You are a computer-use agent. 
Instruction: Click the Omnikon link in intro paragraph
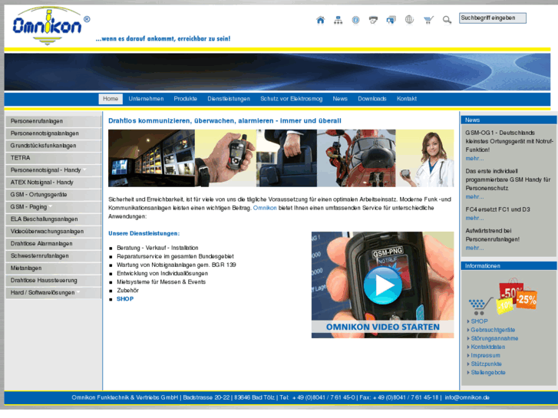tap(265, 208)
